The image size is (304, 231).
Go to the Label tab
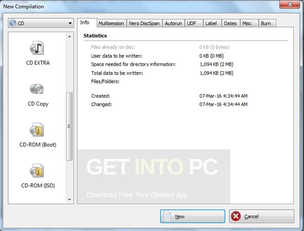click(x=212, y=23)
